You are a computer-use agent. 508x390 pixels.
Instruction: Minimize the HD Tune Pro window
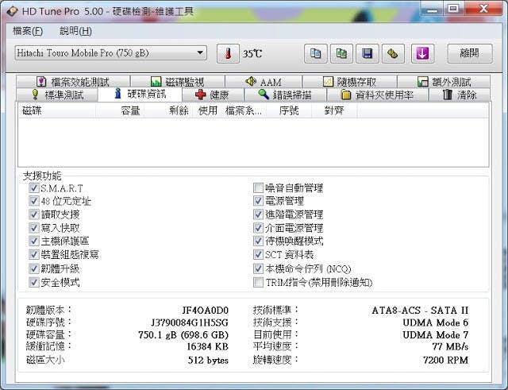point(433,9)
